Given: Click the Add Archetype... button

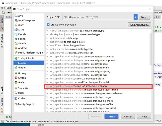Looking at the screenshot, I should 139,25.
